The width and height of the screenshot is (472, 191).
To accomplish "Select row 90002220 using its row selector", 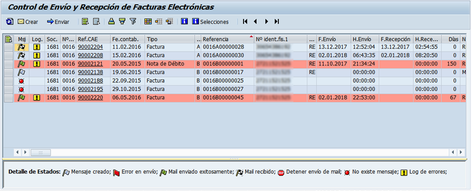I will (x=9, y=97).
